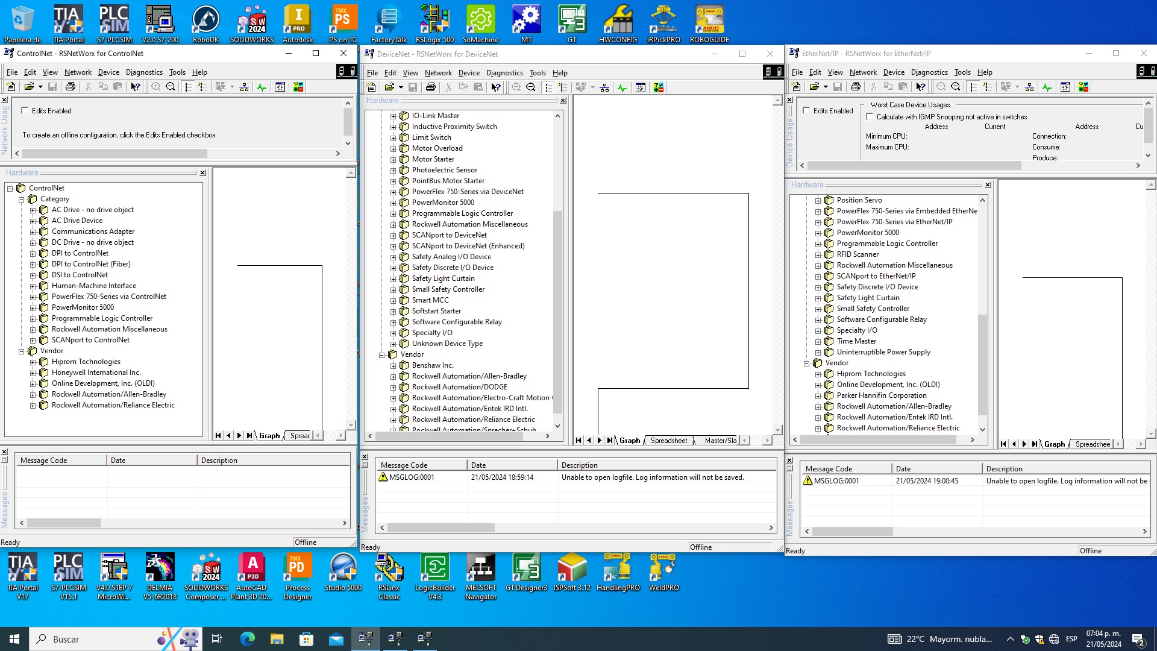Check Calculate with IGMP Snooping option
Viewport: 1157px width, 651px height.
(870, 116)
